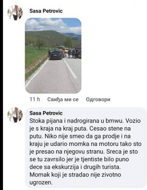The width and height of the screenshot is (147, 190).
Task: Open the attached road accident photo
Action: [53, 56]
